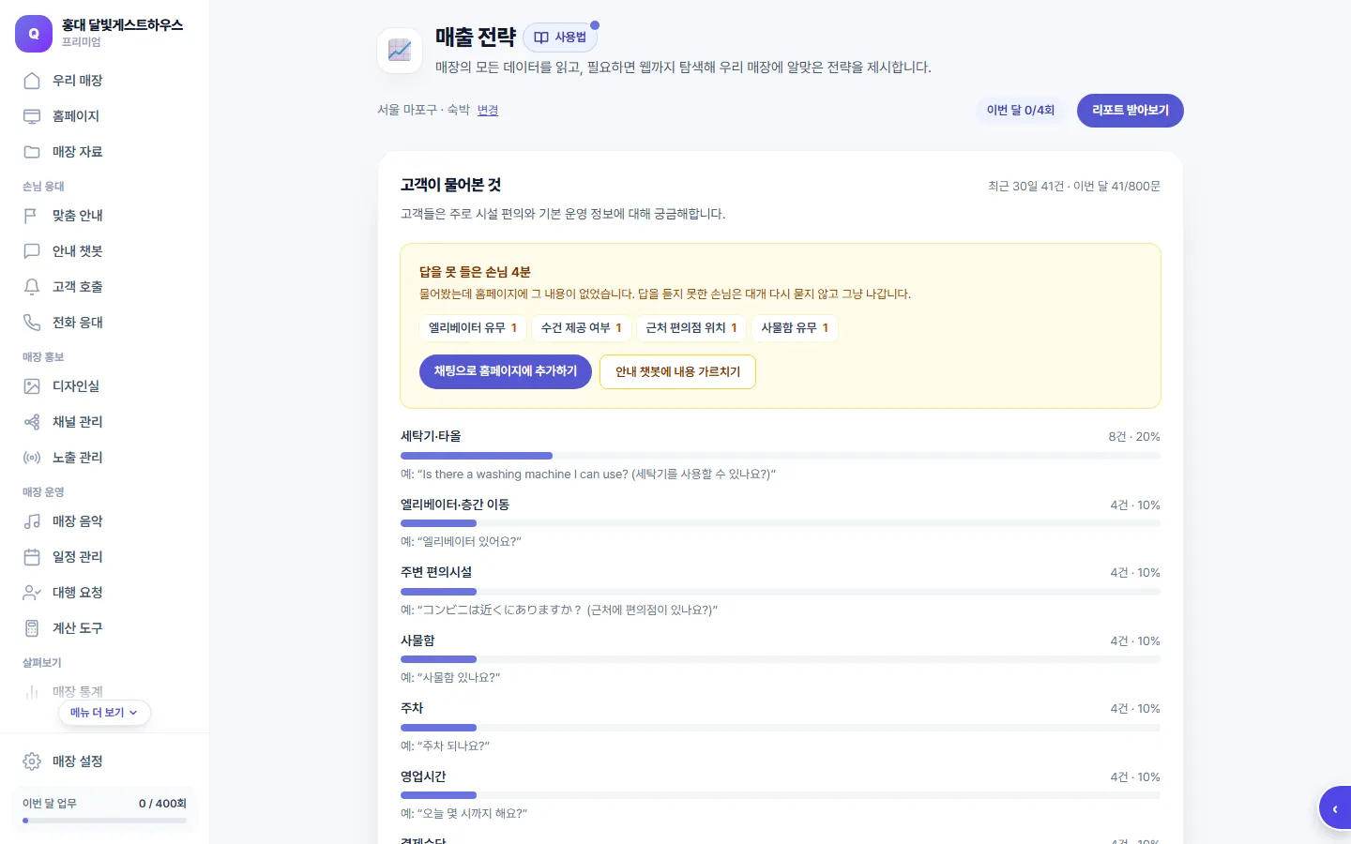Open 전화 응대 phone icon
Image resolution: width=1351 pixels, height=844 pixels.
(x=32, y=323)
